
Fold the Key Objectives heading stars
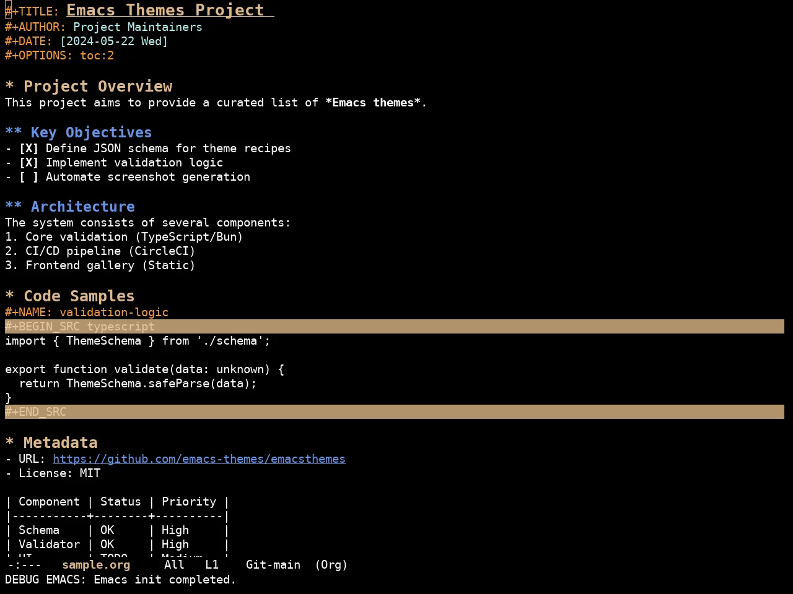pos(14,132)
